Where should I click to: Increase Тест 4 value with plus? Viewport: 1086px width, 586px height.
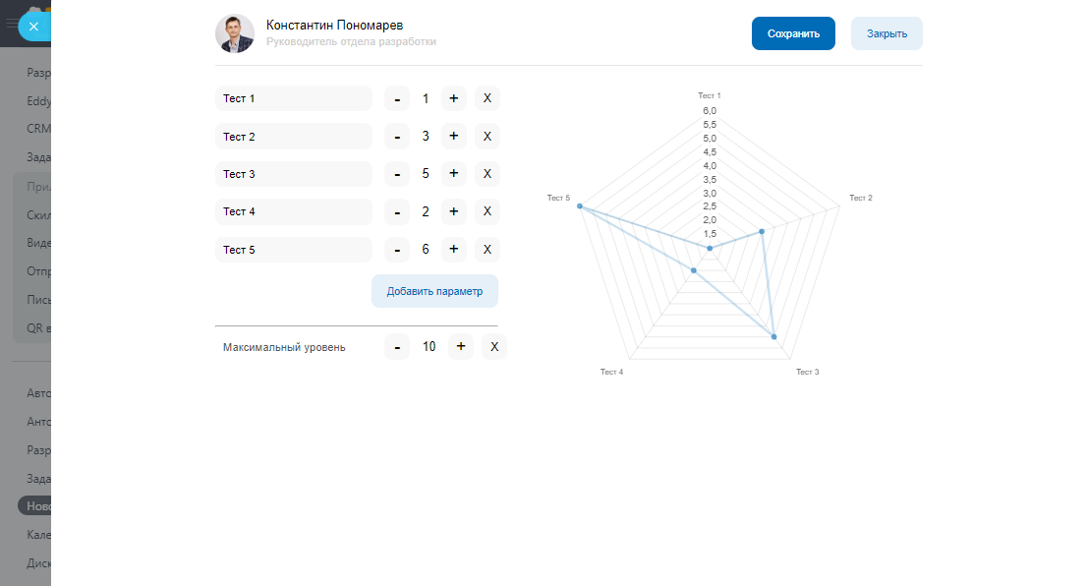point(453,211)
